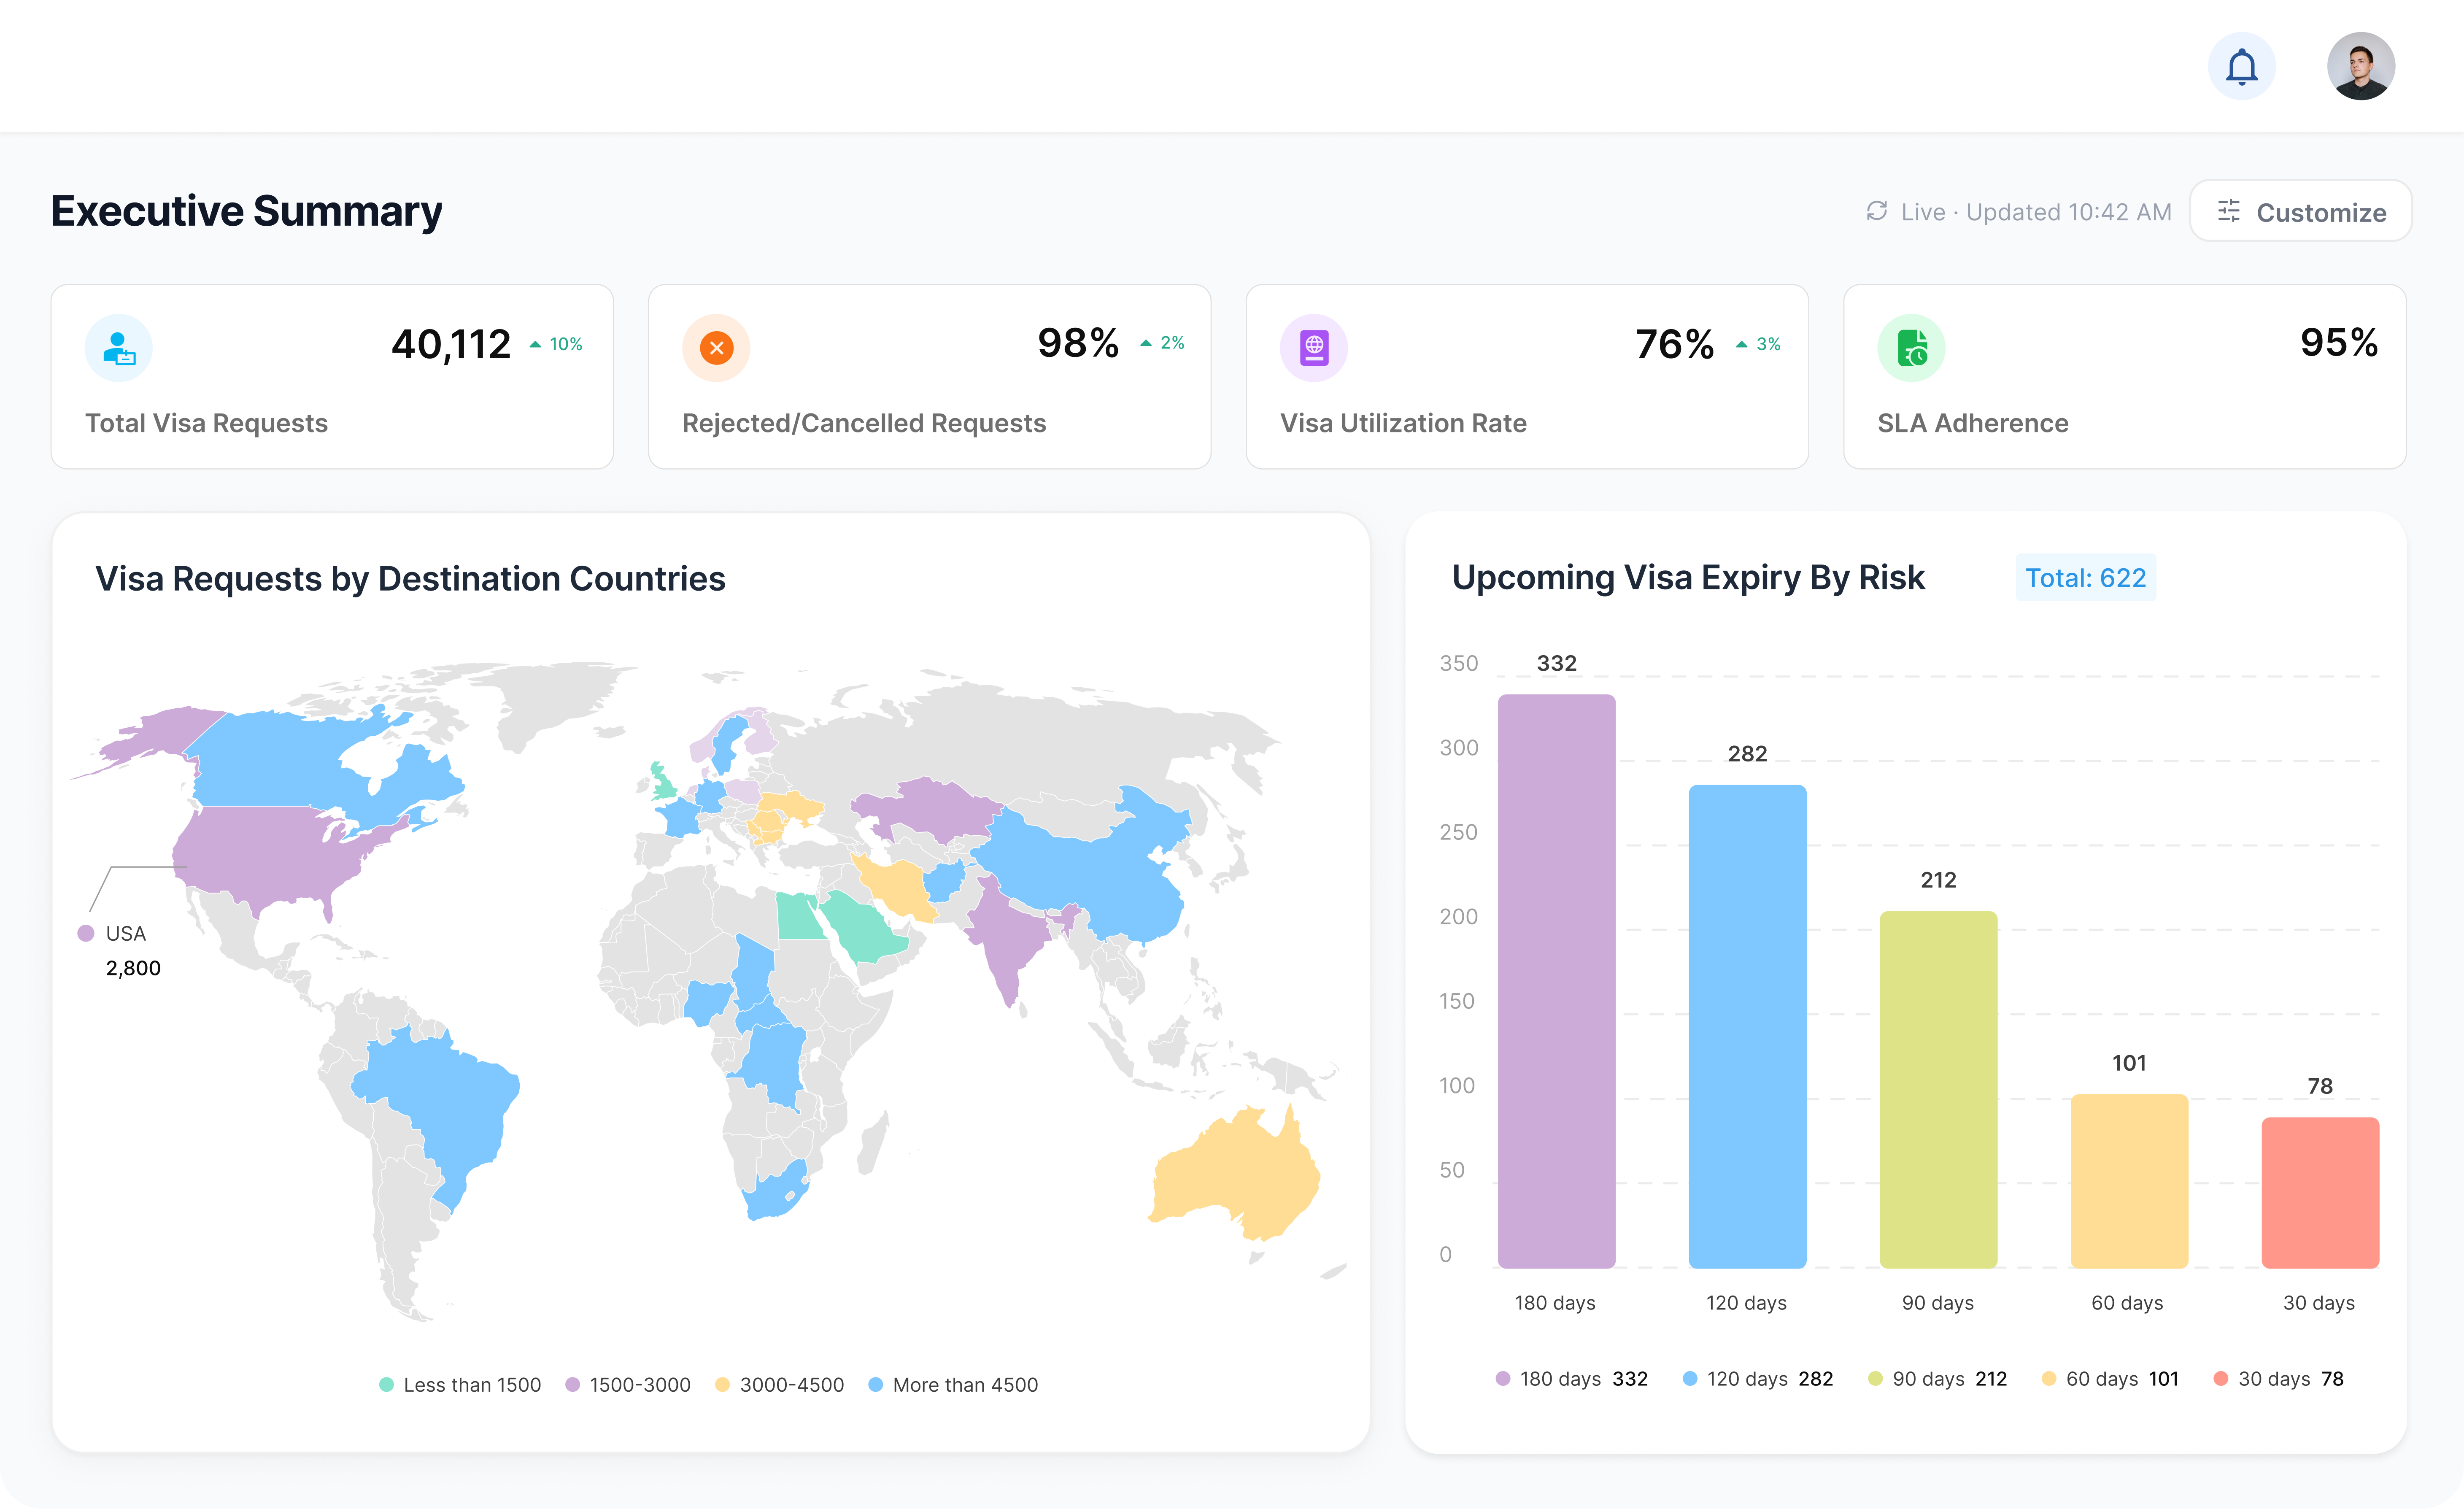Viewport: 2464px width, 1509px height.
Task: Toggle the 60 days 101 legend item
Action: click(x=2110, y=1379)
